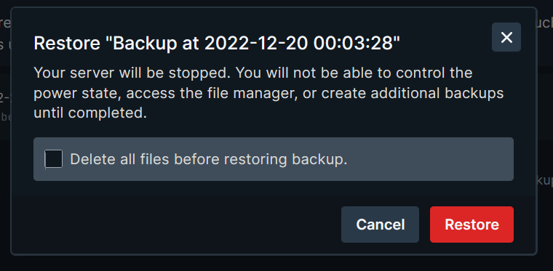This screenshot has width=553, height=271.
Task: Click the dialog title 'Restore Backup at 2022-12-20 00:03:28'
Action: point(217,44)
